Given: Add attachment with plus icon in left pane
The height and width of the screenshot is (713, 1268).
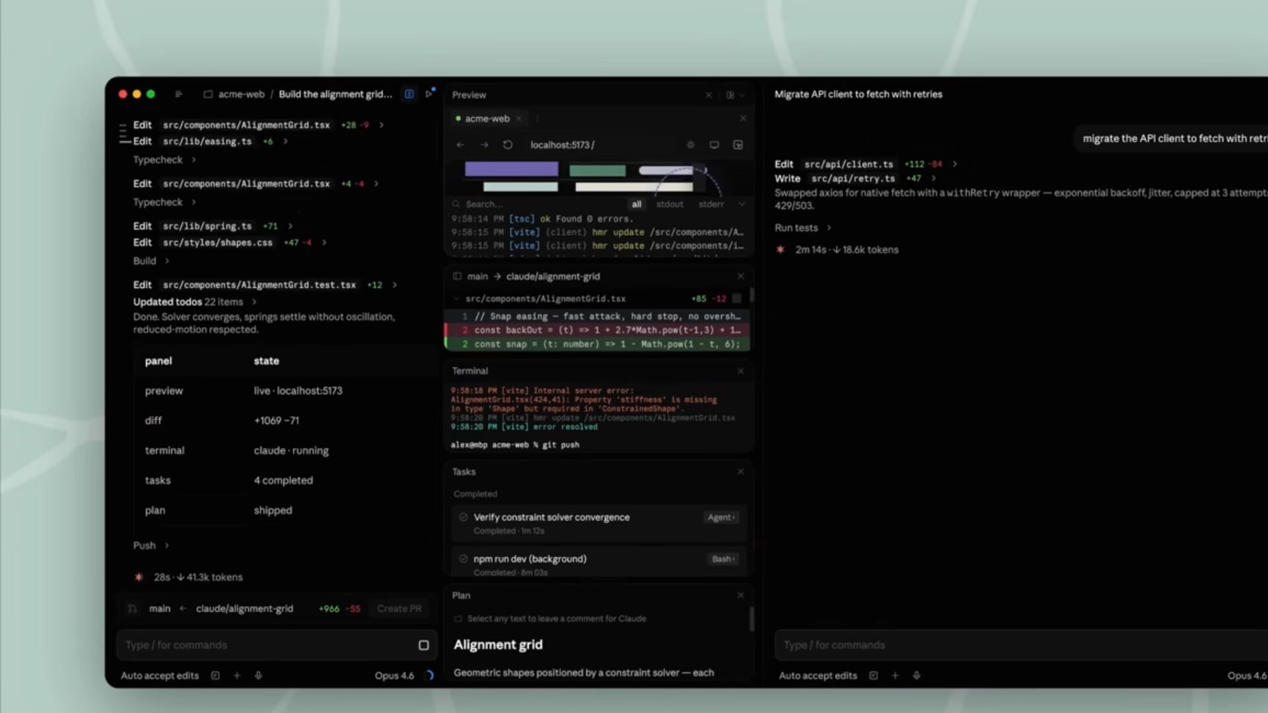Looking at the screenshot, I should tap(236, 675).
